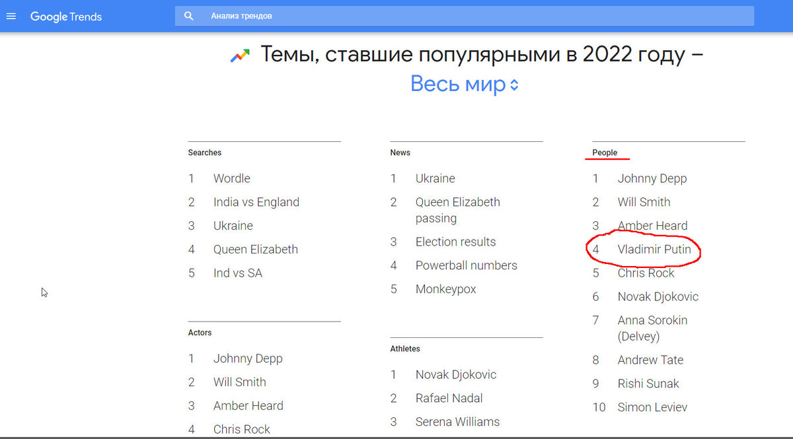This screenshot has width=793, height=439.
Task: Select Johnny Depp under Actors
Action: 248,358
